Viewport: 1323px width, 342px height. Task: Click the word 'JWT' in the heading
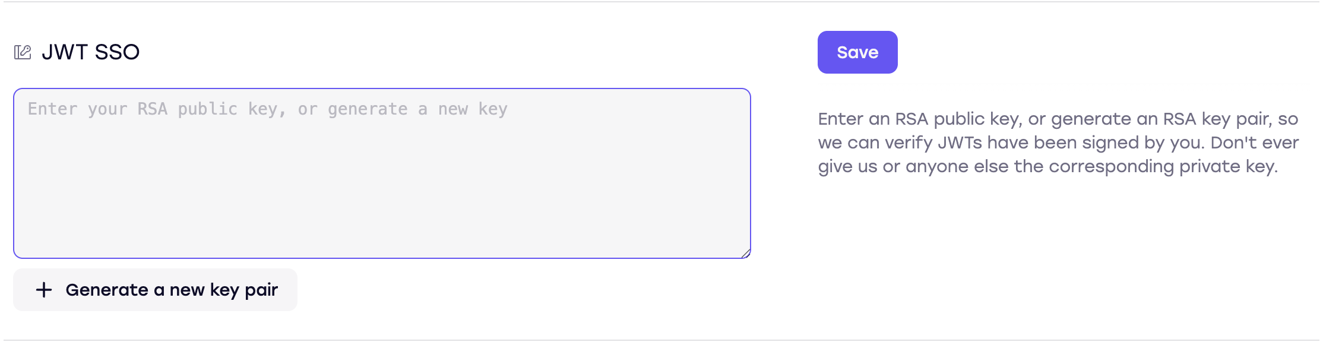point(65,52)
